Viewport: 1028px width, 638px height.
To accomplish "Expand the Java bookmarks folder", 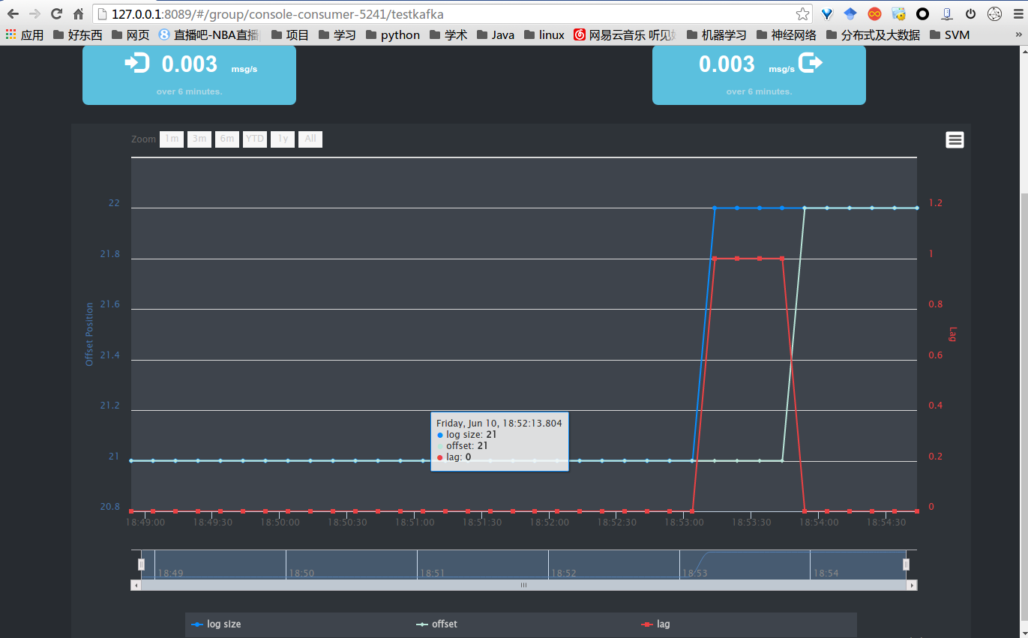I will coord(495,34).
